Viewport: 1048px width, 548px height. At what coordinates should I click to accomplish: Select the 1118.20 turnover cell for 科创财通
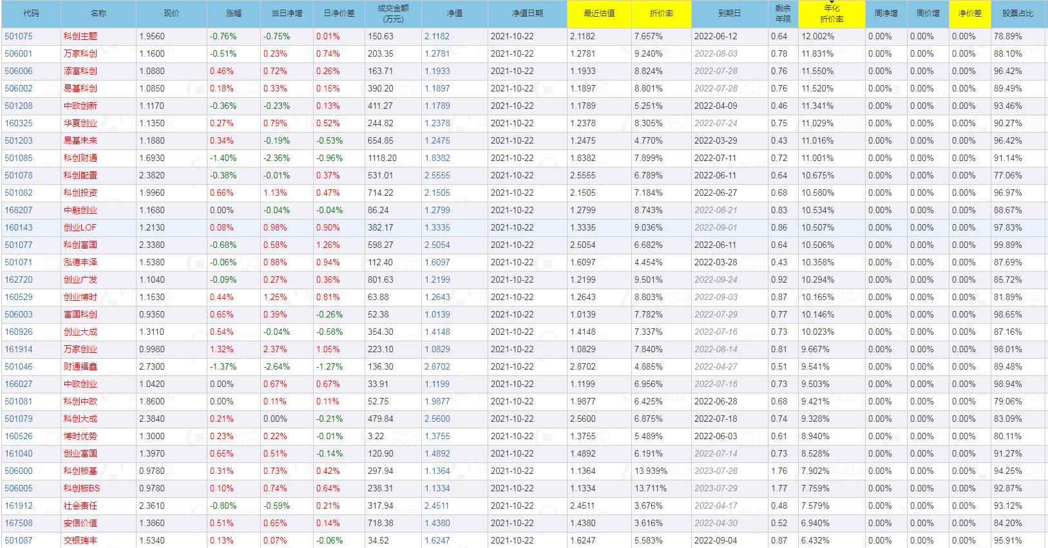pyautogui.click(x=382, y=158)
